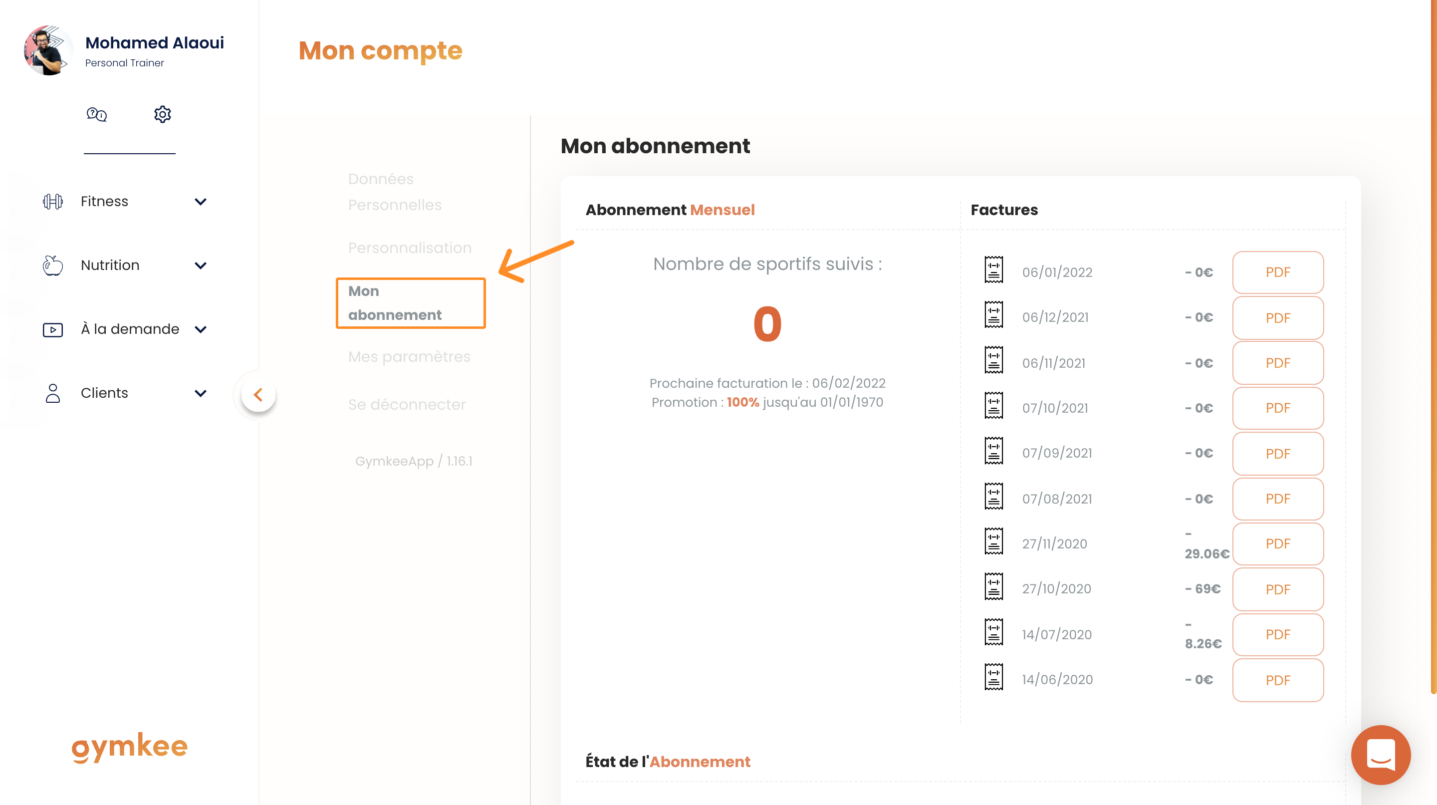This screenshot has height=805, width=1437.
Task: Expand the Fitness menu chevron
Action: (201, 202)
